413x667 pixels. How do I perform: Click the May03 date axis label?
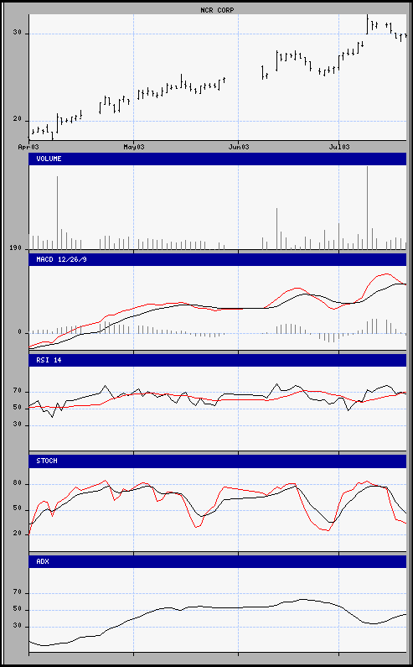pos(134,147)
